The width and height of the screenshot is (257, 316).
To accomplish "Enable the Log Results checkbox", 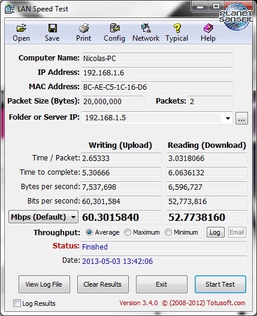I will click(17, 303).
